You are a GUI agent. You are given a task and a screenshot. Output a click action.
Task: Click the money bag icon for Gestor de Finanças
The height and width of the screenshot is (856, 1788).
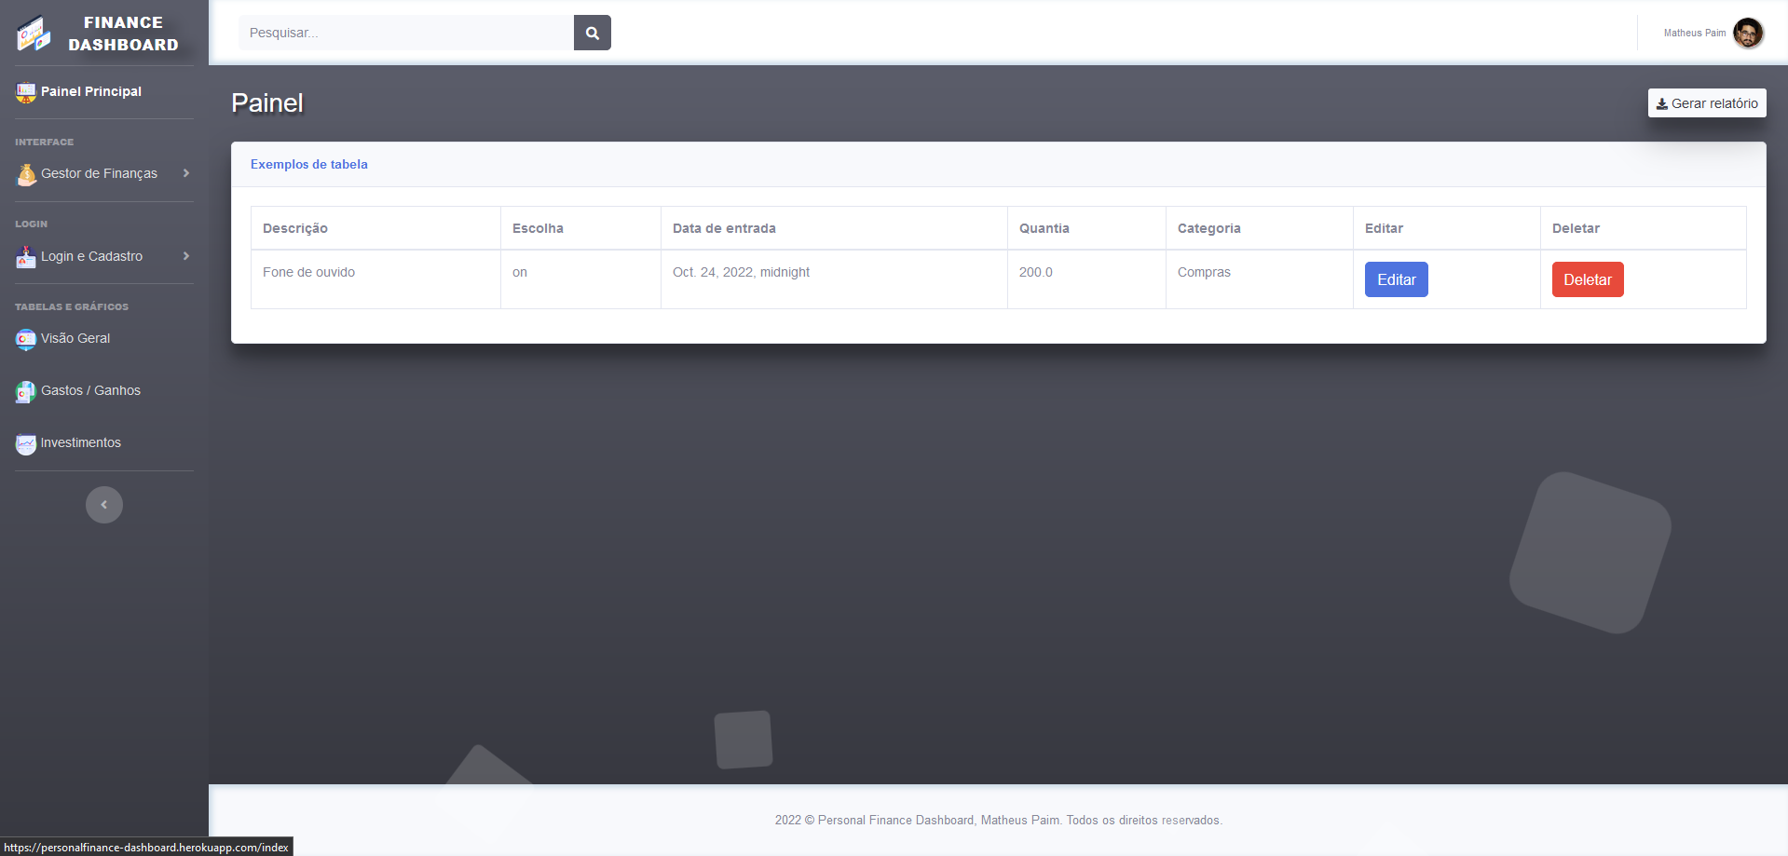point(25,173)
